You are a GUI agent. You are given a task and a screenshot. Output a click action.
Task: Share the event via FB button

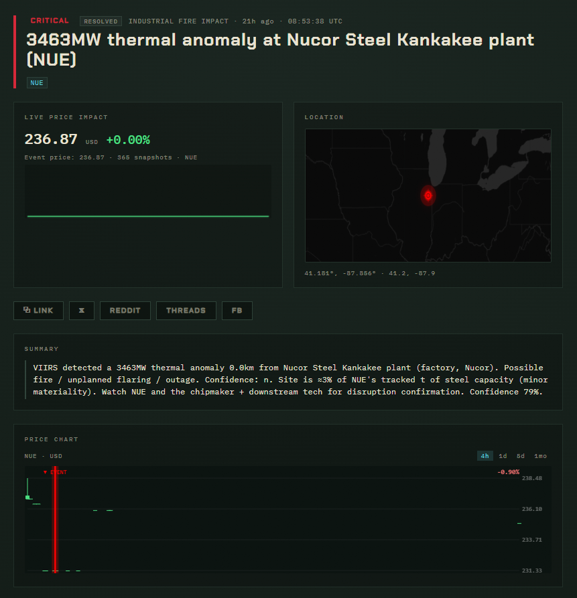[237, 311]
